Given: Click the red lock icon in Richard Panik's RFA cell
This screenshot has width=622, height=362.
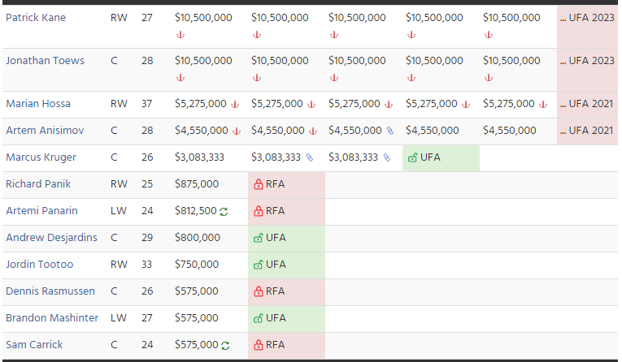Looking at the screenshot, I should pyautogui.click(x=259, y=184).
